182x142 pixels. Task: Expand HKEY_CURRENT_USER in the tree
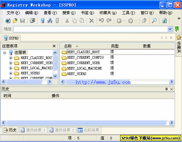11,63
